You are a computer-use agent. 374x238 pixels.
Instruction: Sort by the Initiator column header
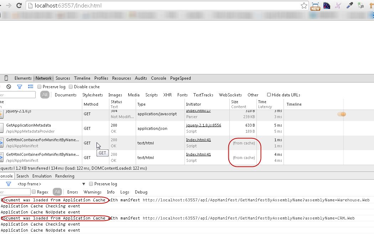[x=207, y=104]
